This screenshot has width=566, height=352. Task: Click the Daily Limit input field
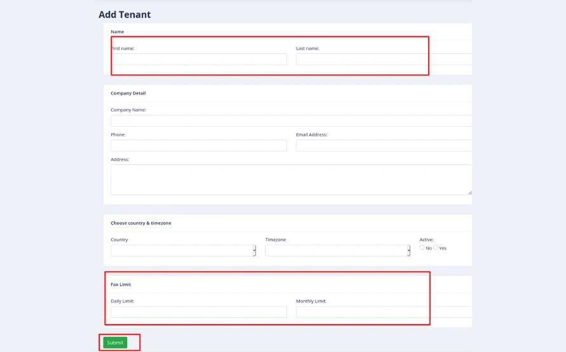click(x=199, y=312)
